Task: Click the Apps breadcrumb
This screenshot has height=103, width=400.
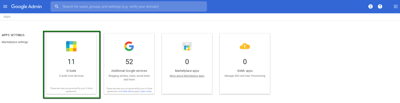Action: pyautogui.click(x=7, y=17)
